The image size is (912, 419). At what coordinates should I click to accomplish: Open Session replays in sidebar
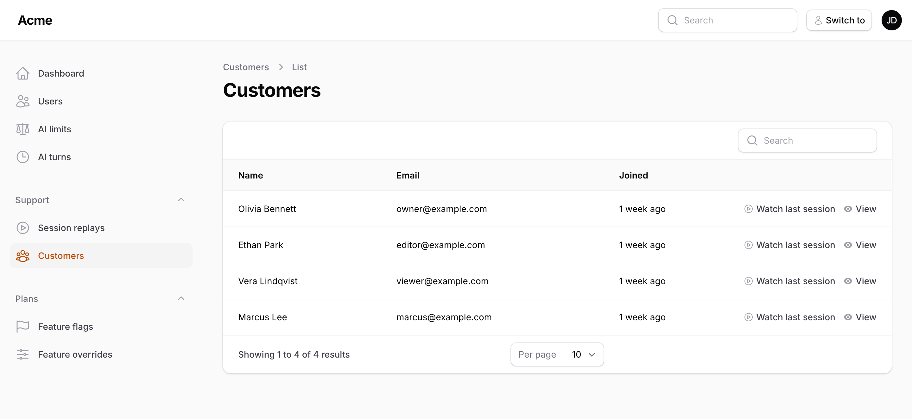[x=101, y=228]
